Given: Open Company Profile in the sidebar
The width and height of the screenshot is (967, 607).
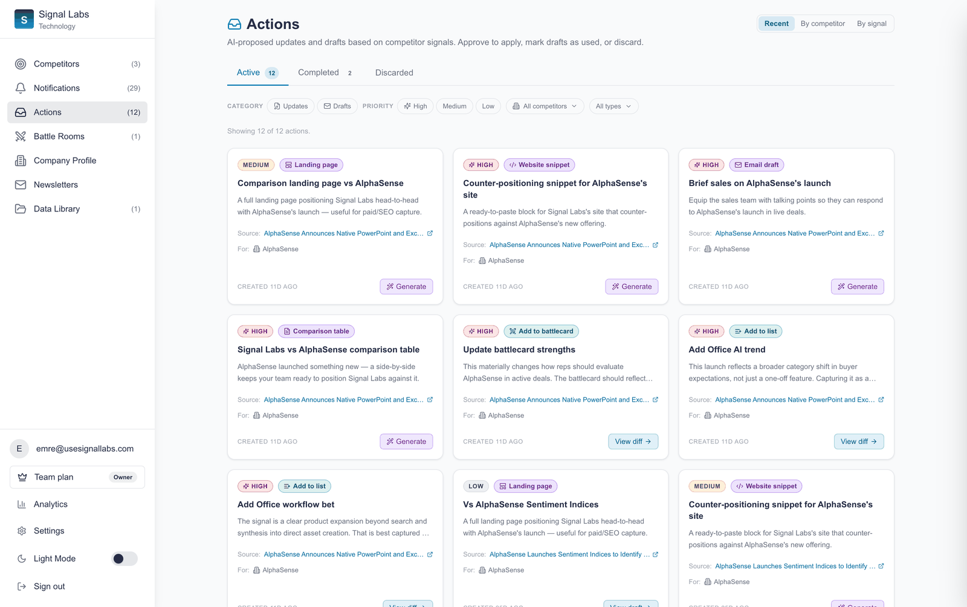Looking at the screenshot, I should click(77, 161).
